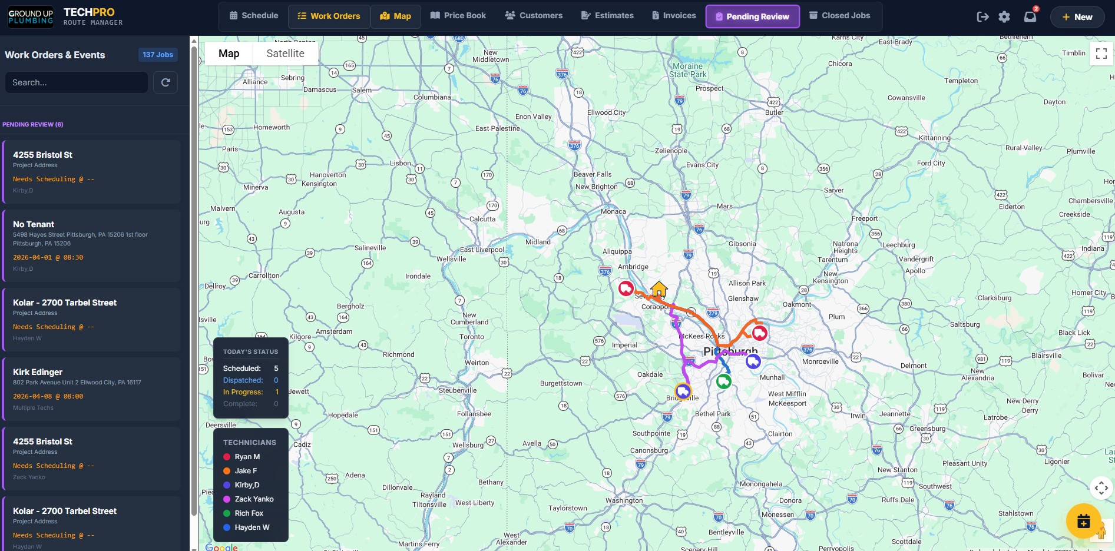Screen dimensions: 1115x551
Task: Click the truck marker near Bridgeville
Action: click(683, 391)
